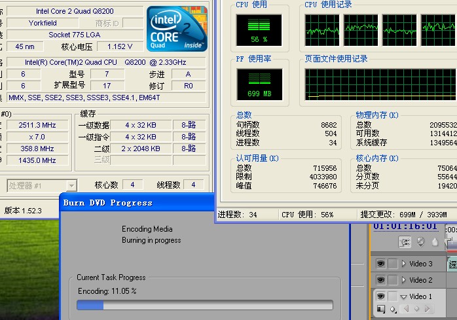Click the 2511.3 MHz core speed value

coord(37,125)
